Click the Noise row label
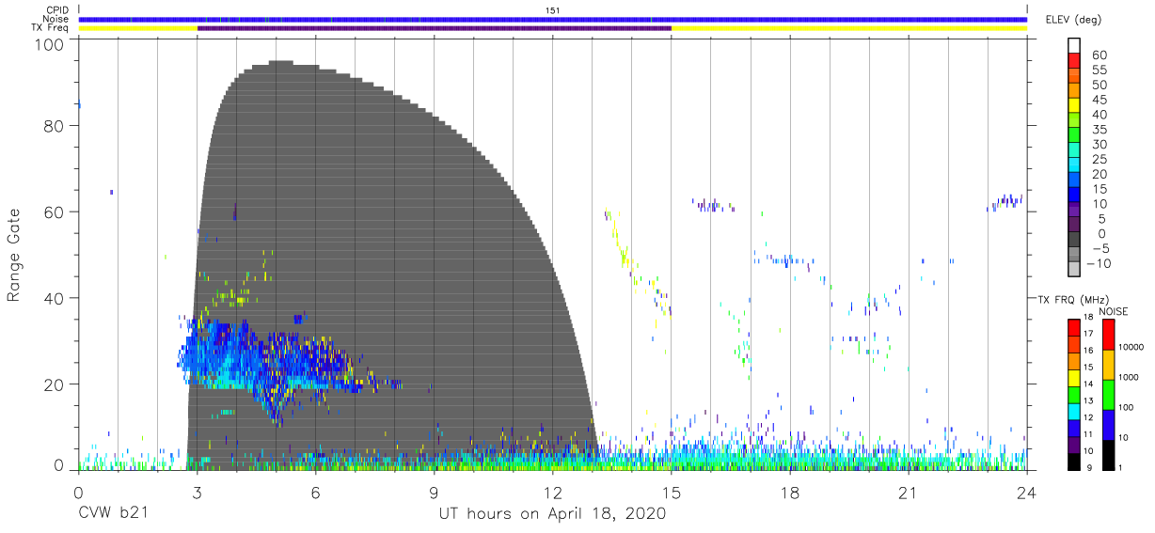The height and width of the screenshot is (533, 1155). [55, 19]
